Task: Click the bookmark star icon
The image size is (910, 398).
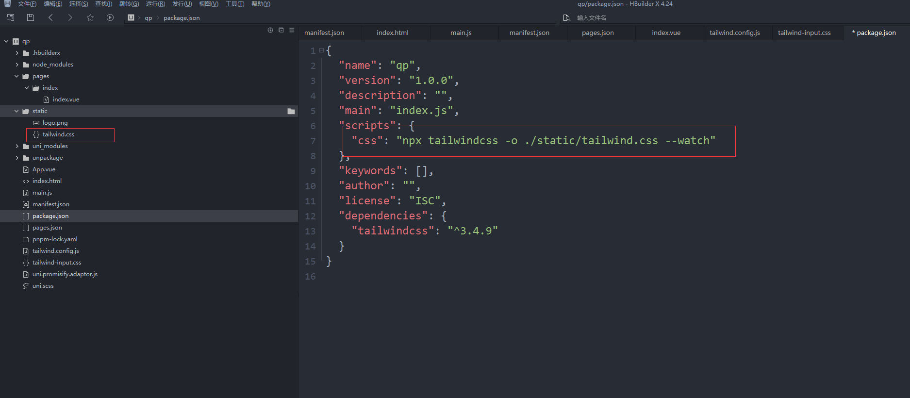Action: pos(90,17)
